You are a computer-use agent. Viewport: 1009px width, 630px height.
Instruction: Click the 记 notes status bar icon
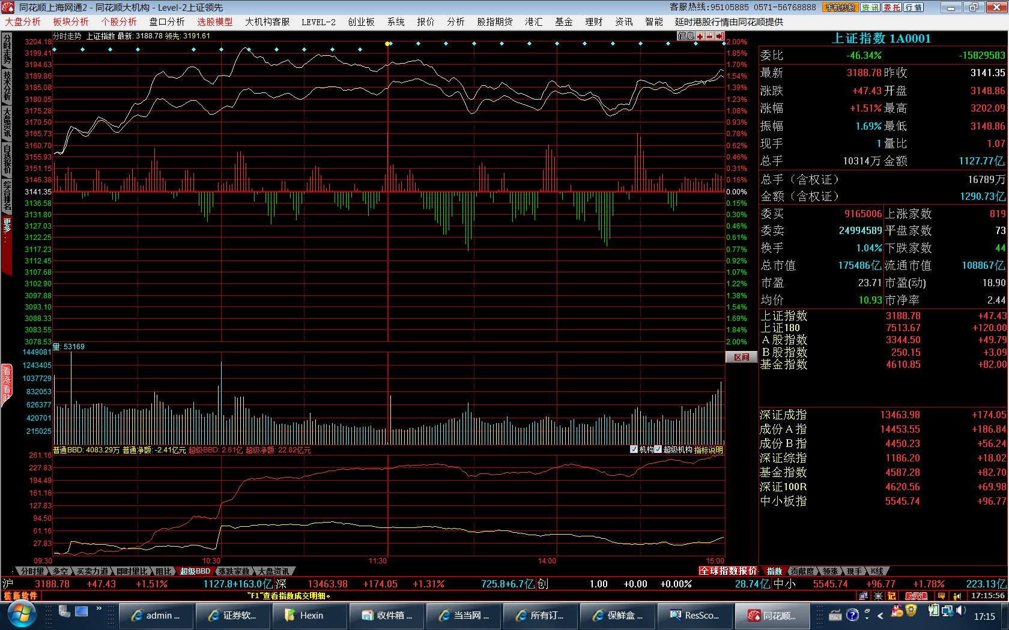tap(892, 596)
